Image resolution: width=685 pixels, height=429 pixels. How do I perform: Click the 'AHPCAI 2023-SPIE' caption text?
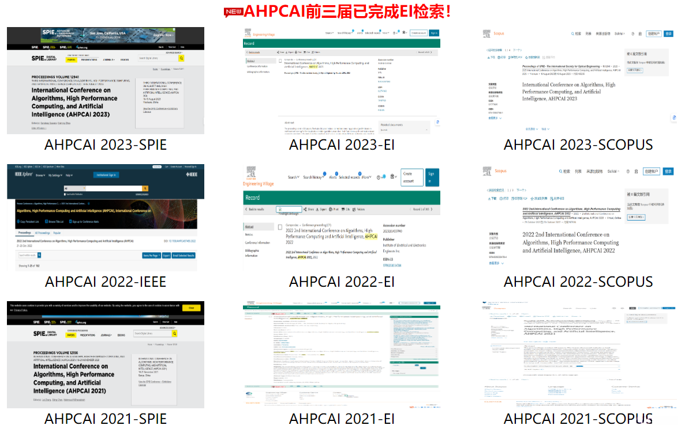pos(105,145)
